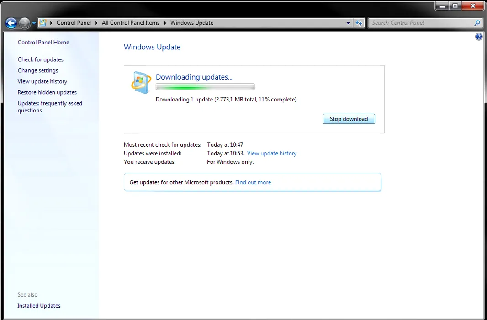Click the Downloading 1 update status text
Image resolution: width=487 pixels, height=320 pixels.
pos(226,99)
